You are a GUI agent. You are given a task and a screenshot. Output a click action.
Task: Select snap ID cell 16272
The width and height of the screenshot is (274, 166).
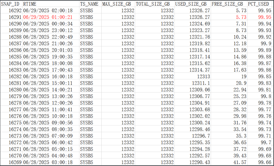[15, 143]
